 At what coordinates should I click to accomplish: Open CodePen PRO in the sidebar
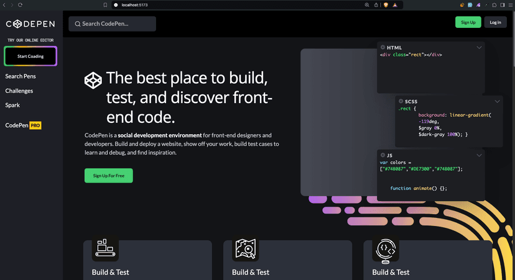pos(23,125)
